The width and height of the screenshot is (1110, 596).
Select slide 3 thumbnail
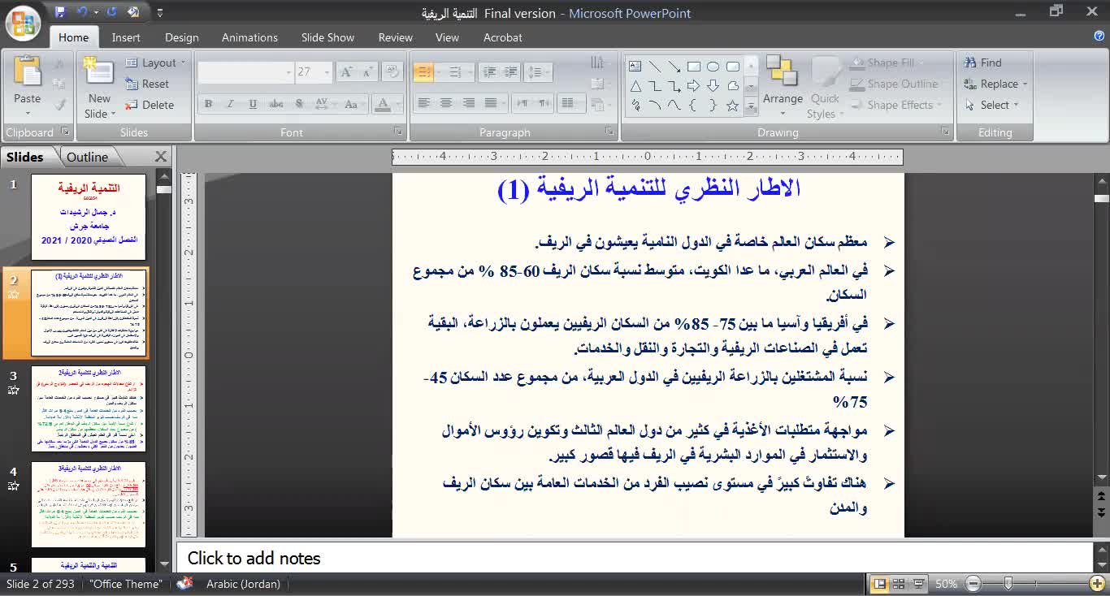[89, 409]
